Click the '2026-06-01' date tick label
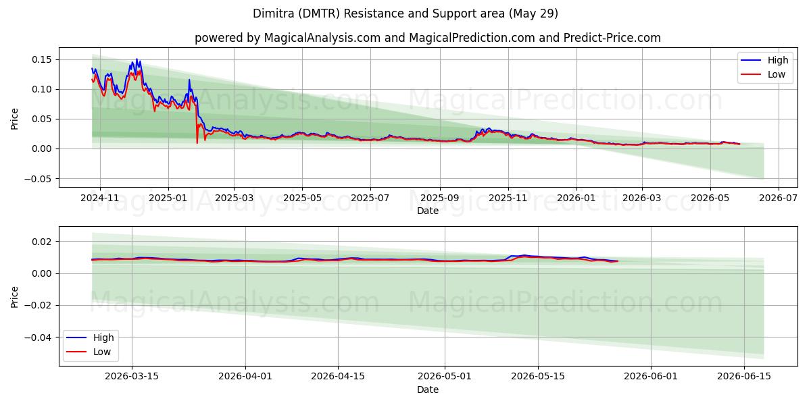811x405 pixels. 652,377
